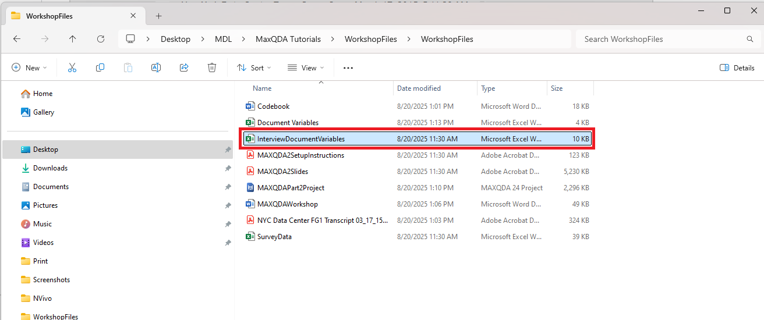Screen dimensions: 764x320
Task: Click the Paste clipboard icon
Action: click(128, 68)
